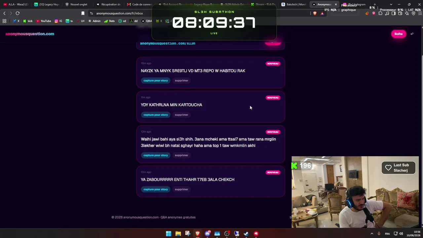The height and width of the screenshot is (238, 423).
Task: Click capture pour story on Walhi jawi message
Action: pyautogui.click(x=156, y=155)
